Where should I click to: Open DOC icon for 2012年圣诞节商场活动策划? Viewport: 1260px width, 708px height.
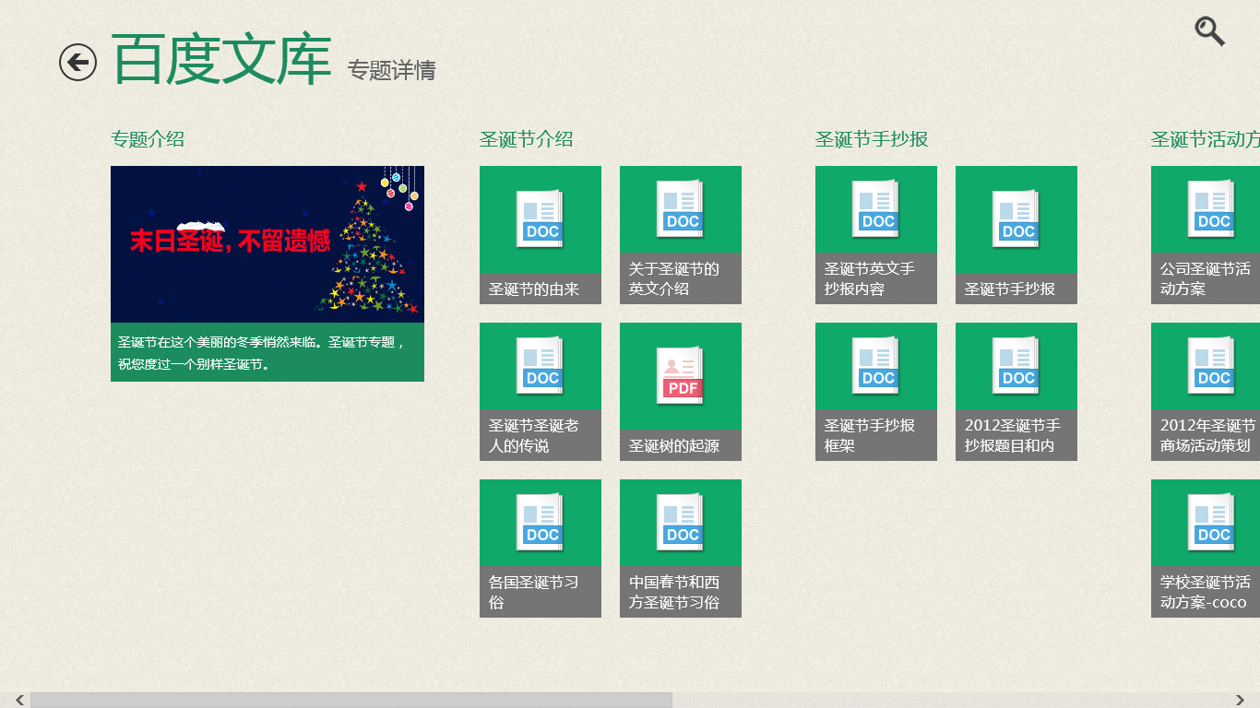tap(1211, 366)
